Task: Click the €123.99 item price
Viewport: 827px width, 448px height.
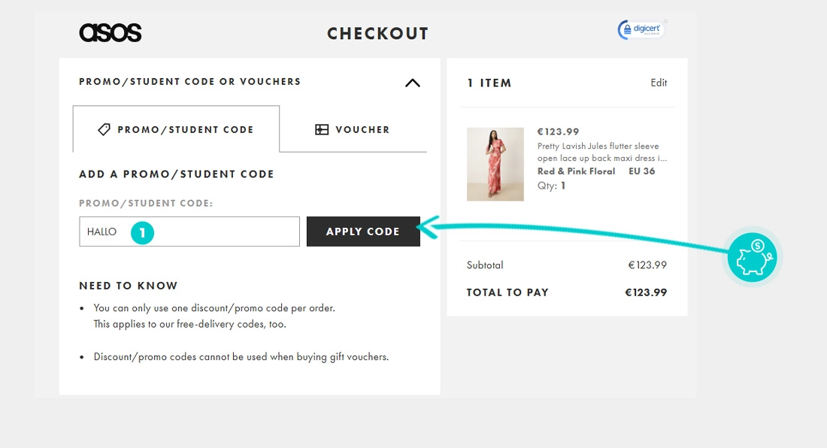Action: 558,131
